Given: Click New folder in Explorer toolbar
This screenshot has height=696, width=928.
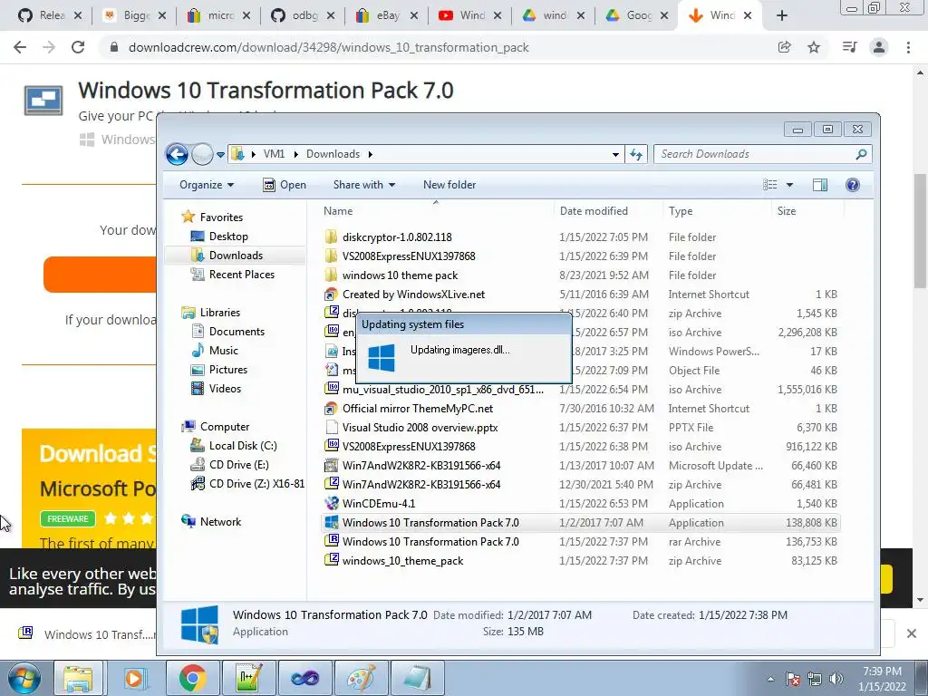Looking at the screenshot, I should (x=449, y=185).
